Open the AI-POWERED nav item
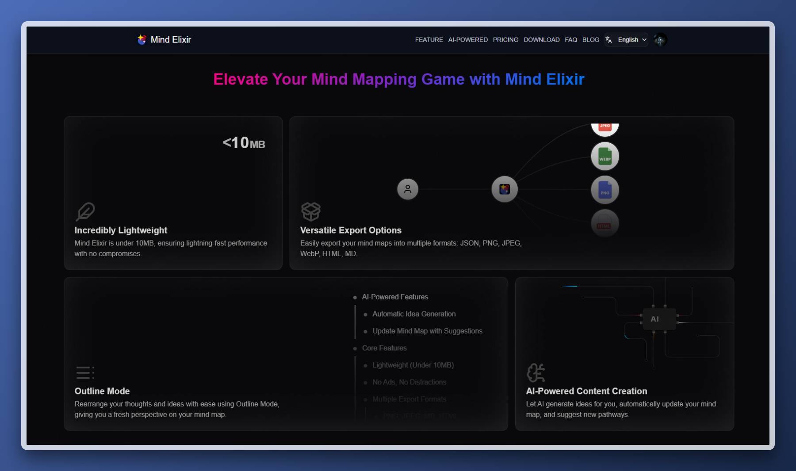796x471 pixels. click(468, 40)
